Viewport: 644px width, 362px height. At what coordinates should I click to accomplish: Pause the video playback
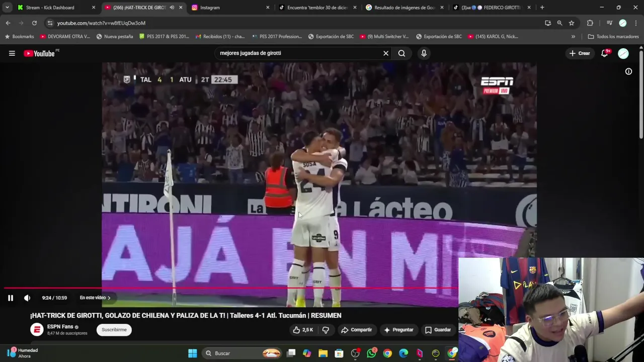[x=11, y=298]
